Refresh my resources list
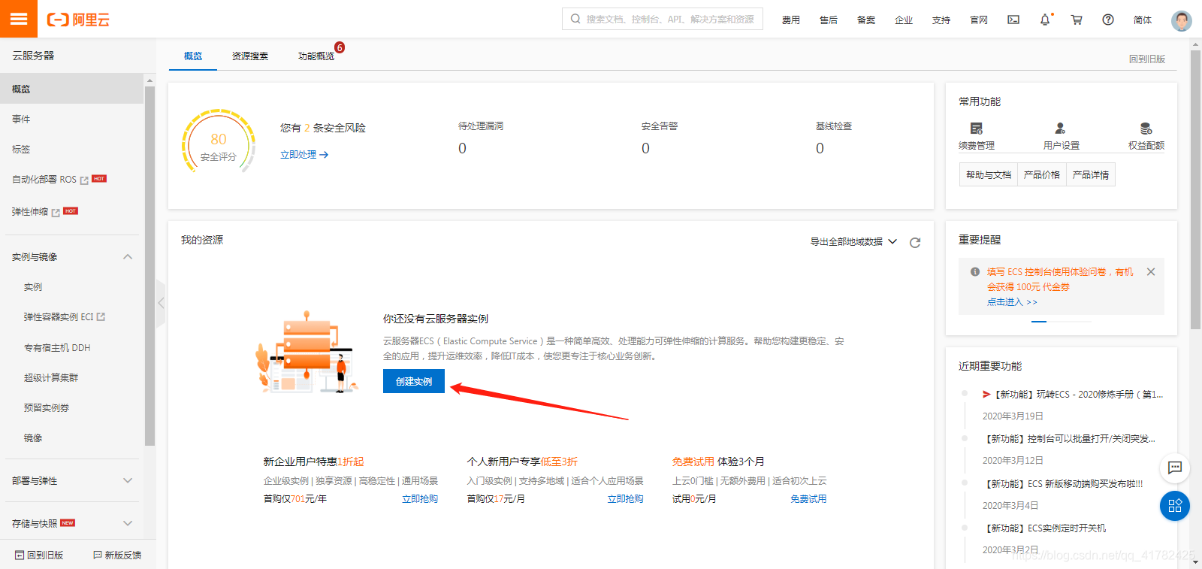 click(x=915, y=243)
